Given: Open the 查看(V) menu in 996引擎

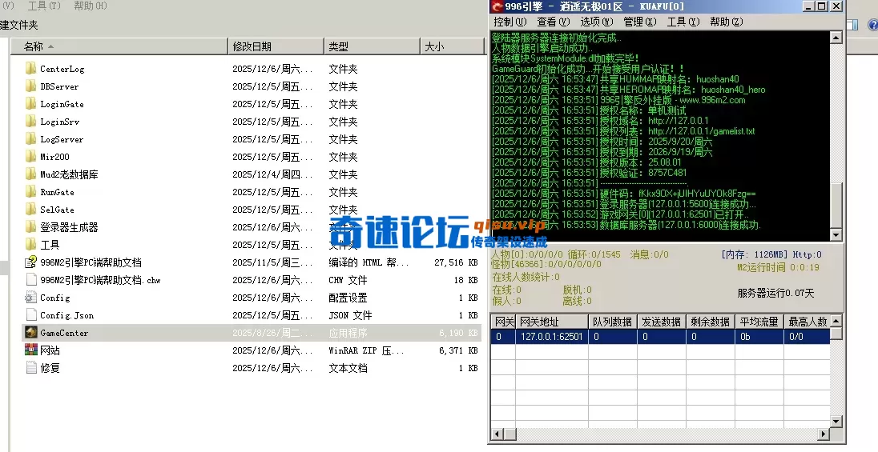Looking at the screenshot, I should pyautogui.click(x=553, y=22).
